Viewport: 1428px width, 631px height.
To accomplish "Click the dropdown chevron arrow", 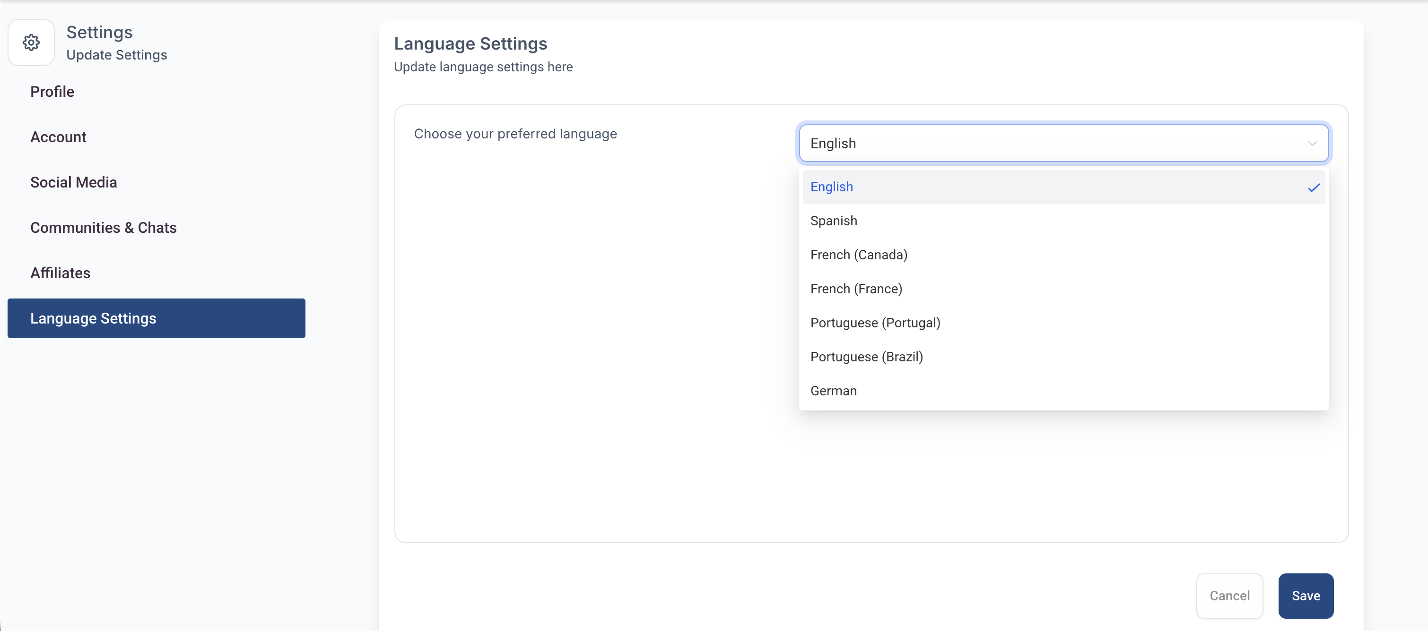I will tap(1312, 144).
